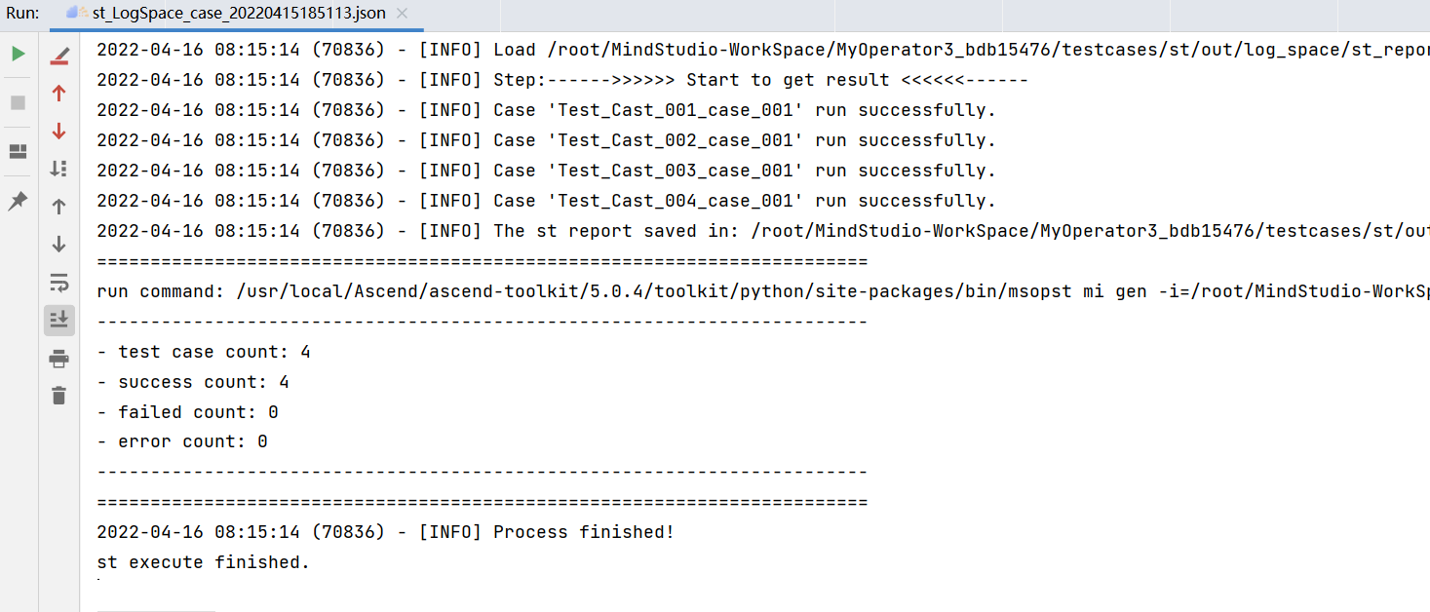
Task: Rerun with the green play icon
Action: coord(18,54)
